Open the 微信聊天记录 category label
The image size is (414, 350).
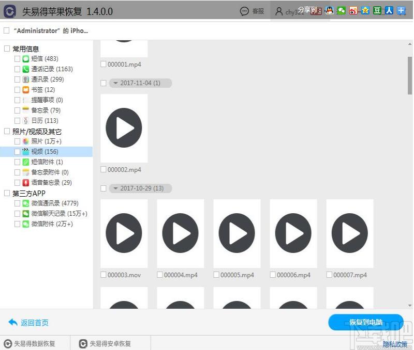coord(59,214)
